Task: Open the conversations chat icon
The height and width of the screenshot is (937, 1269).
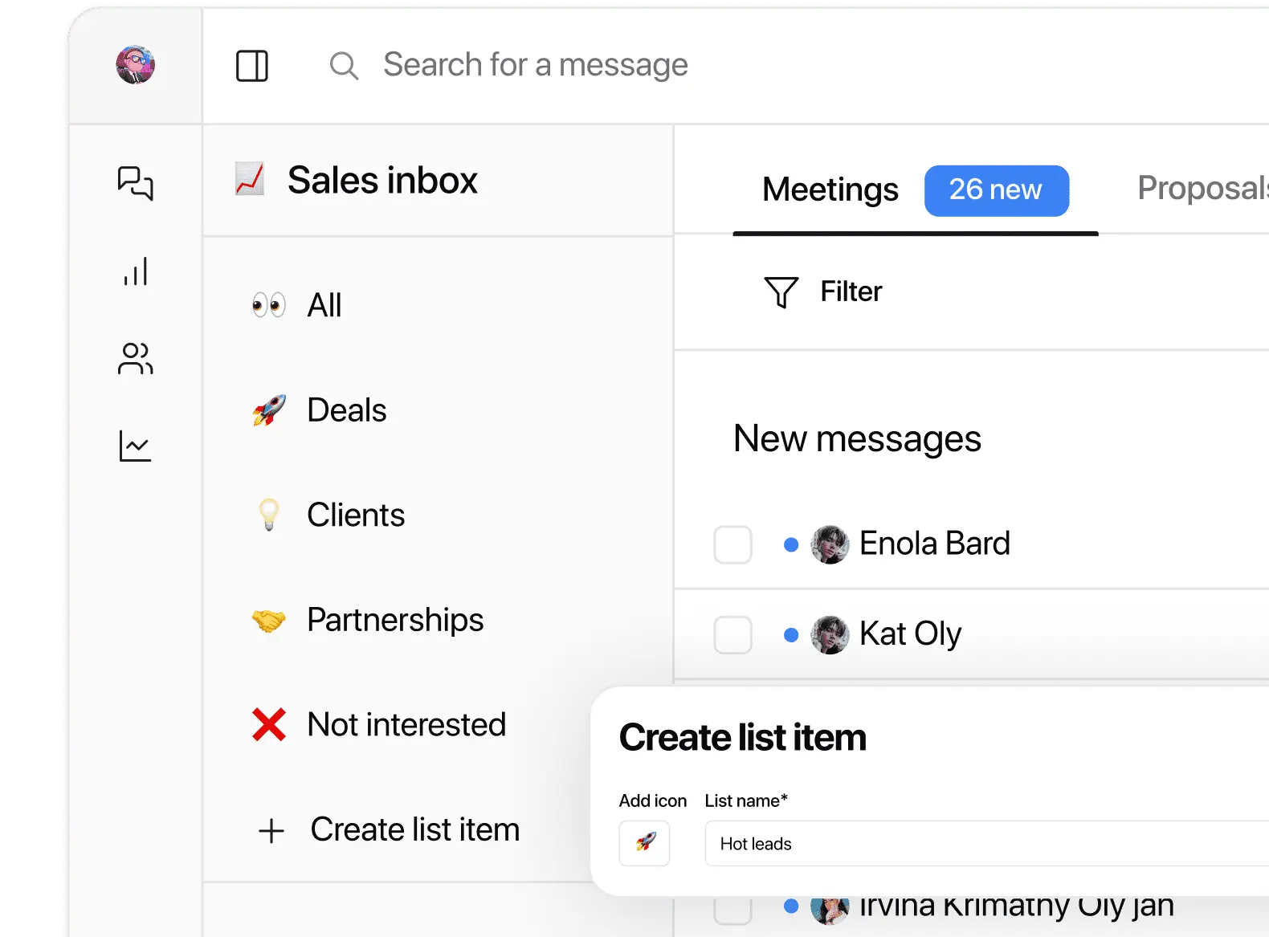Action: point(135,183)
